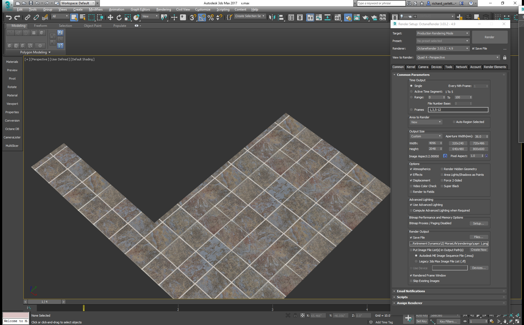Viewport: 524px width, 325px height.
Task: Uncheck the Atmospherics option
Action: pyautogui.click(x=411, y=169)
